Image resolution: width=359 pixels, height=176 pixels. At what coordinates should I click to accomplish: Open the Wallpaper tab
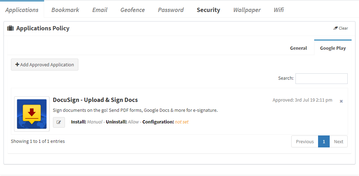247,10
